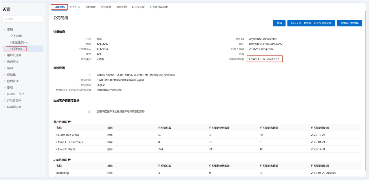Open 个人设置 in the sidebar
Viewport: 369px width, 180px height.
[x=16, y=36]
